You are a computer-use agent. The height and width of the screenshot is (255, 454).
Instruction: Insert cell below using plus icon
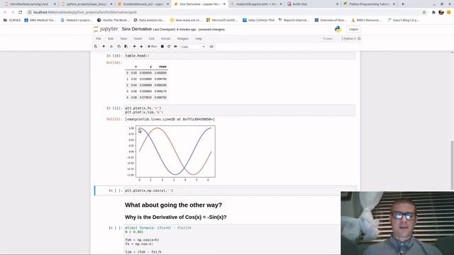tap(104, 47)
